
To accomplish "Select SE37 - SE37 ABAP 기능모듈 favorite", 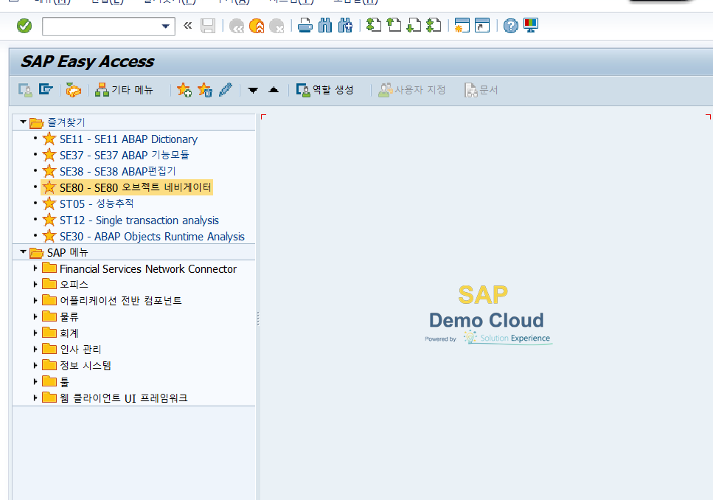I will tap(124, 155).
